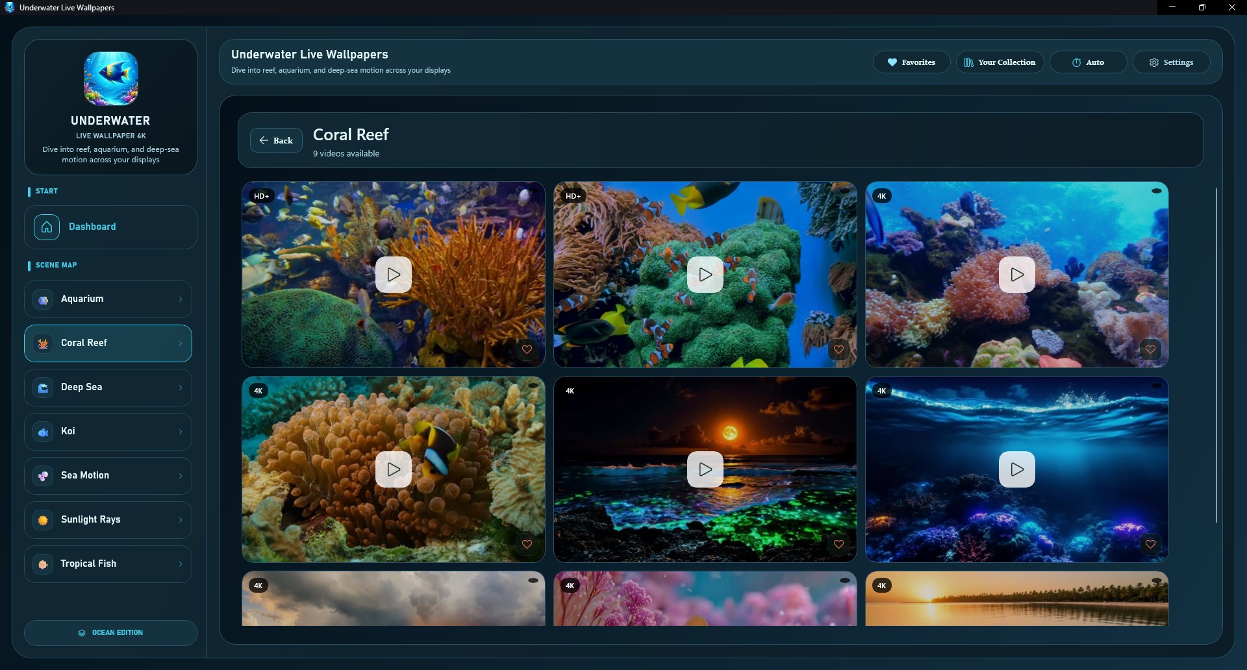Select the Coral Reef scene entry
This screenshot has width=1247, height=670.
(x=108, y=343)
